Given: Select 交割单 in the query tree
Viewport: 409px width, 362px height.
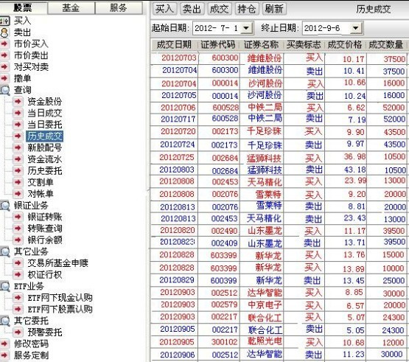Looking at the screenshot, I should (x=41, y=182).
